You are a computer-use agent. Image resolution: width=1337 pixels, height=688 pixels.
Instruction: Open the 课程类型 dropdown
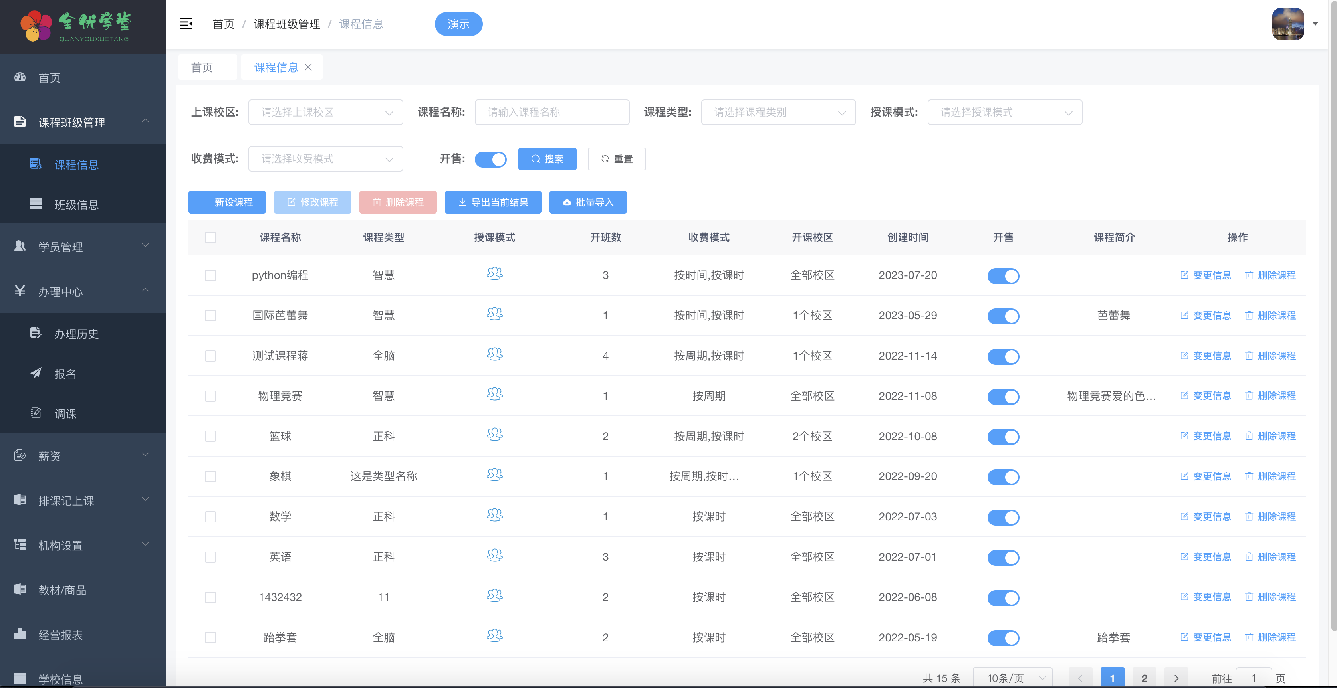coord(778,112)
